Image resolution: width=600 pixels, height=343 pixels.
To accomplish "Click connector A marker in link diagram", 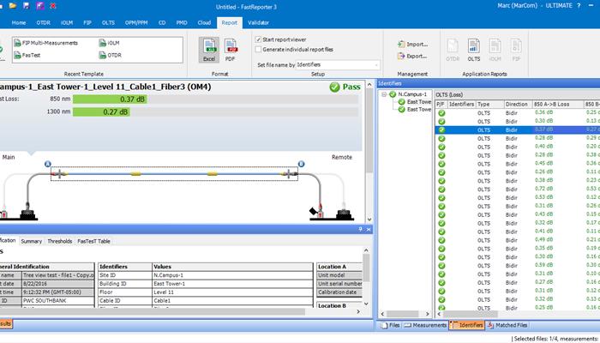I will [x=48, y=165].
